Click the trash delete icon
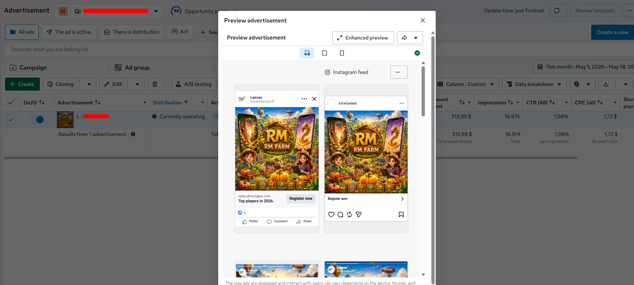 point(155,84)
